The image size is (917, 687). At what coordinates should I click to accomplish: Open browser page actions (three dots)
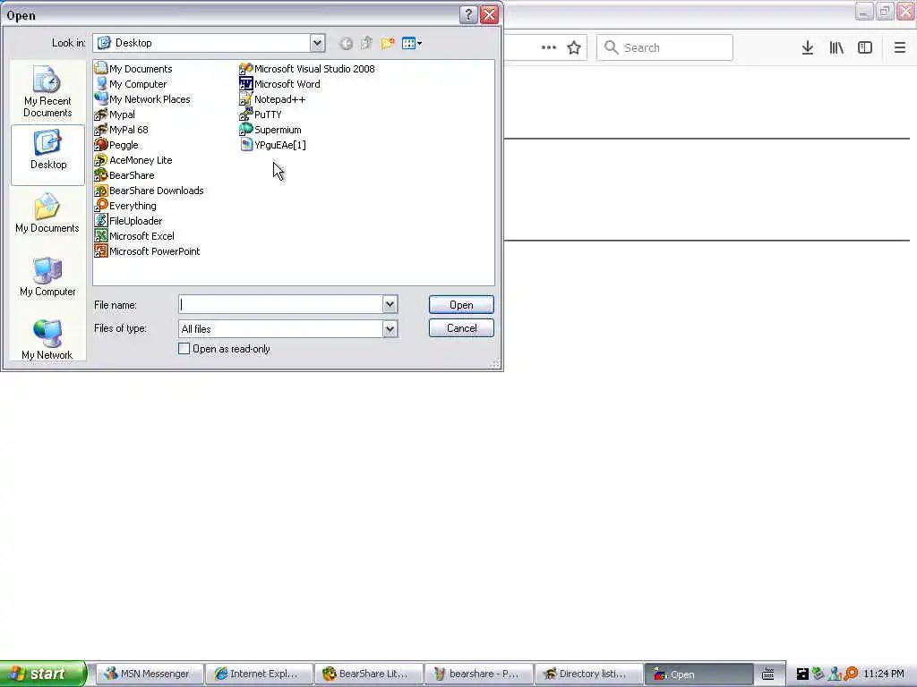549,47
